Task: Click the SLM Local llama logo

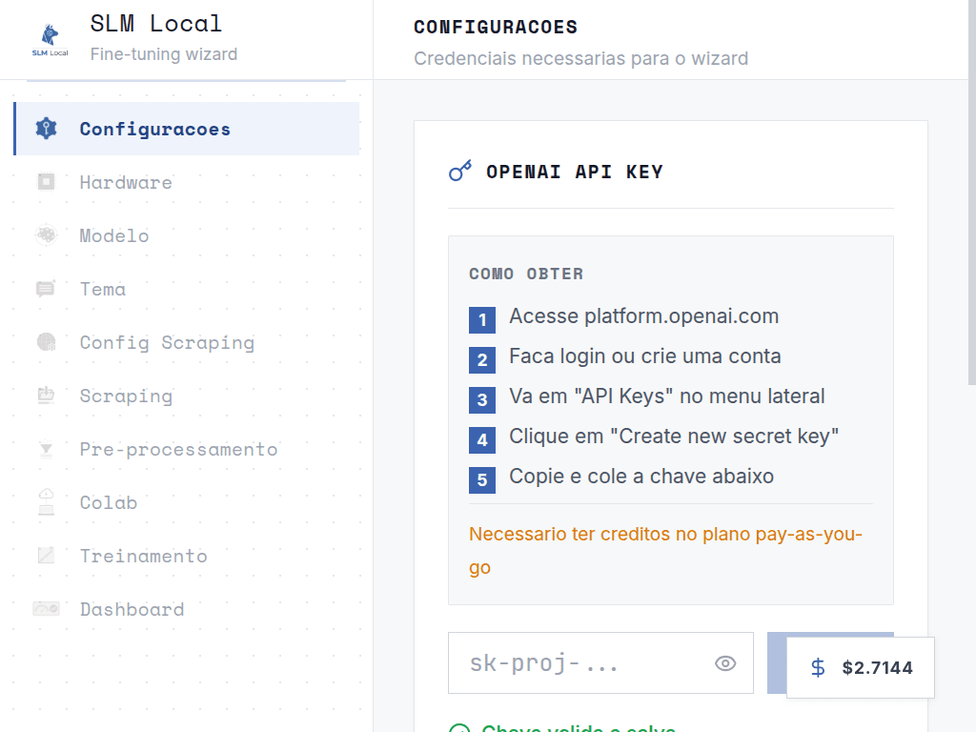Action: pos(49,36)
